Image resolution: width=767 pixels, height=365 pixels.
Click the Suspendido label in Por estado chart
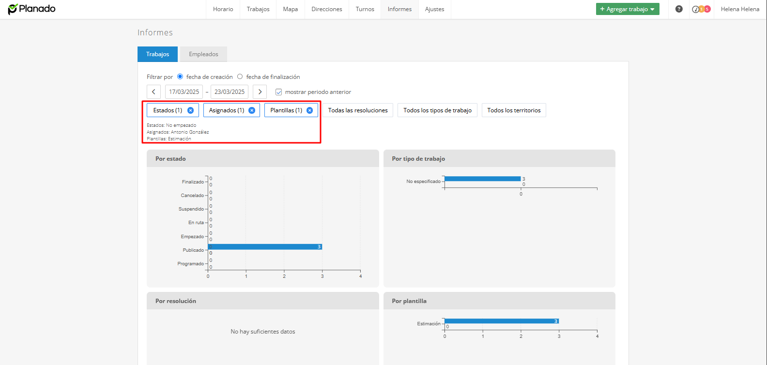click(191, 209)
